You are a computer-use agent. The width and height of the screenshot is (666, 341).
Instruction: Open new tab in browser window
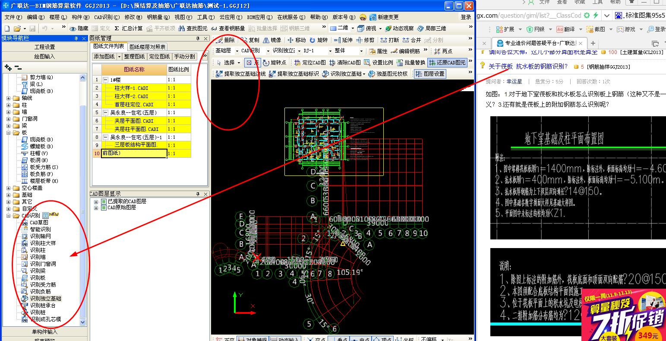click(x=593, y=43)
